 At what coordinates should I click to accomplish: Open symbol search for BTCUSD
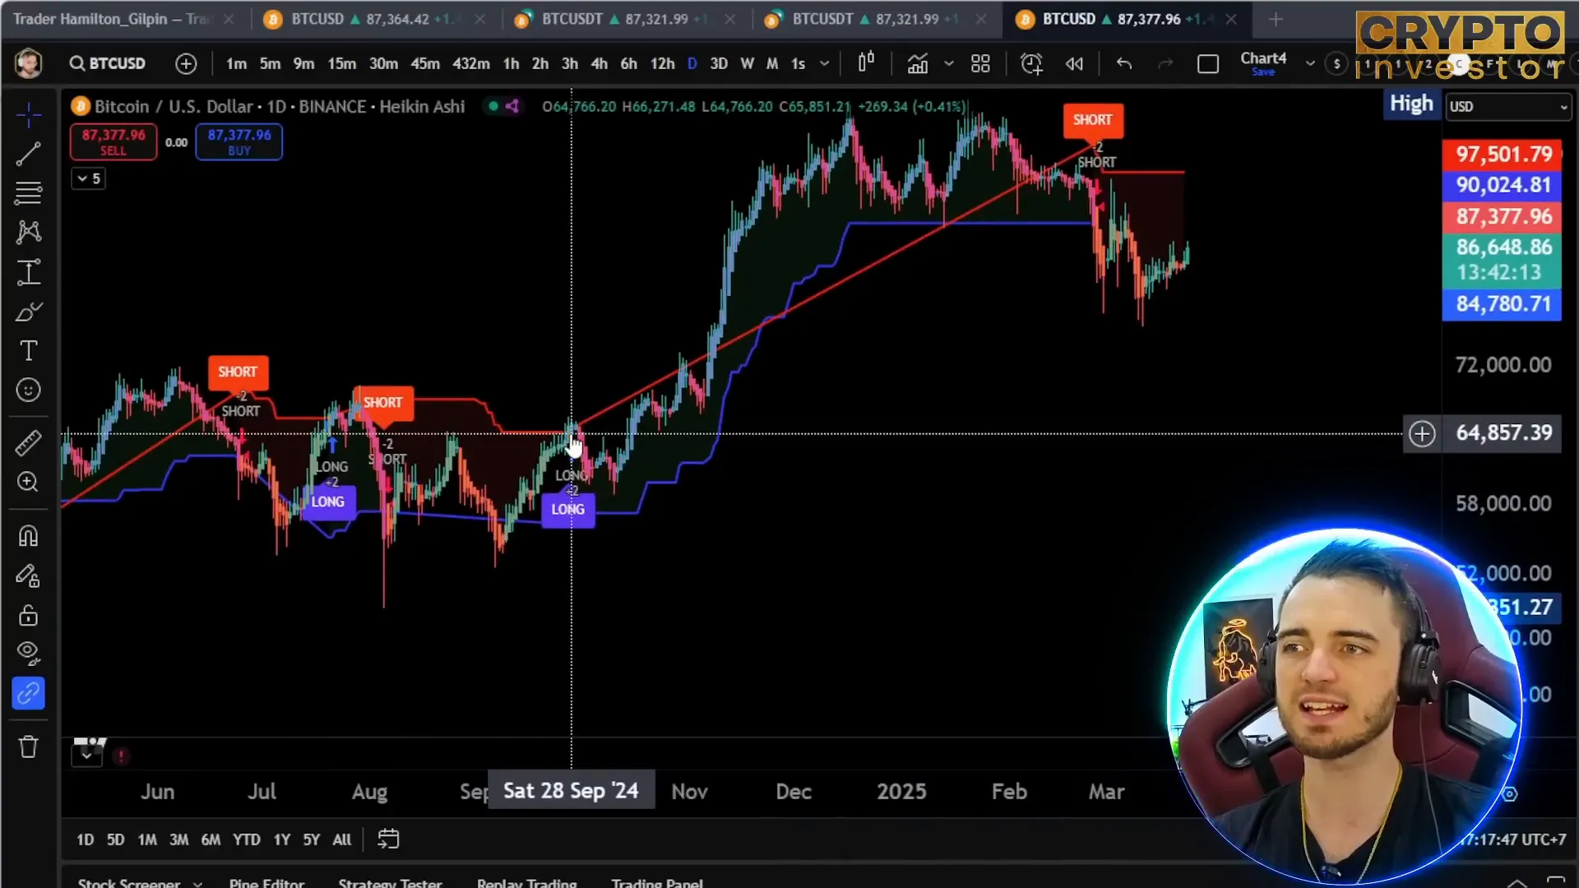pos(108,63)
